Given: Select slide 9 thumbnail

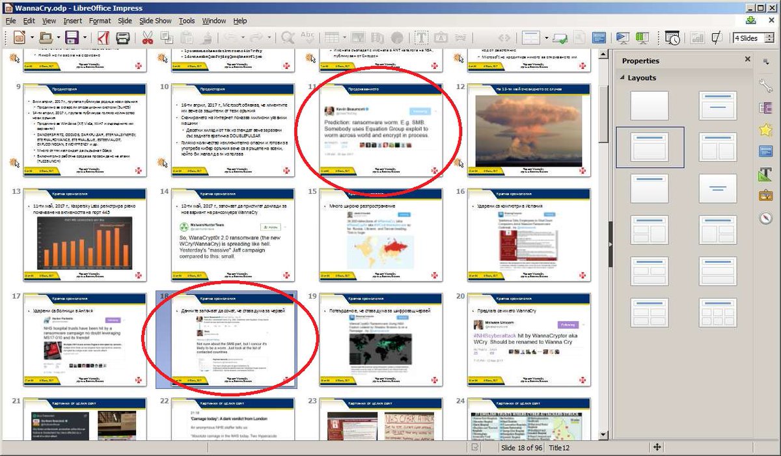Looking at the screenshot, I should (x=84, y=130).
